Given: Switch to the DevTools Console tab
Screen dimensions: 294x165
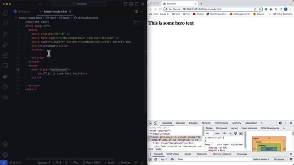Looking at the screenshot, I should (x=181, y=123).
